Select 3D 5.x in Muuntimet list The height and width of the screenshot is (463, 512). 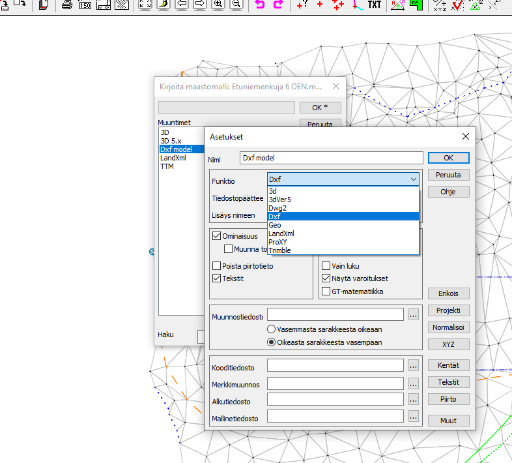pos(182,141)
